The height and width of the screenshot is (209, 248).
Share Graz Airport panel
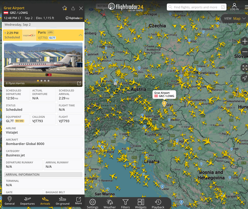point(73,8)
